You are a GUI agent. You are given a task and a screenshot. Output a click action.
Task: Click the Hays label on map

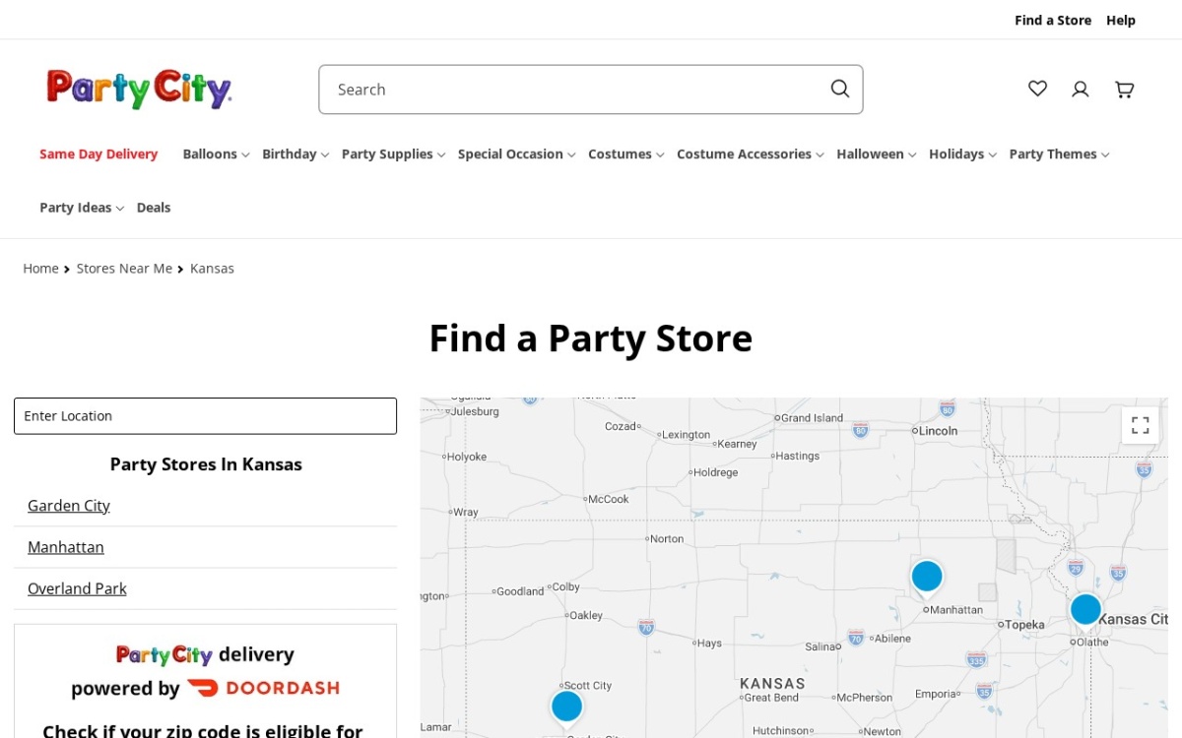pyautogui.click(x=710, y=643)
